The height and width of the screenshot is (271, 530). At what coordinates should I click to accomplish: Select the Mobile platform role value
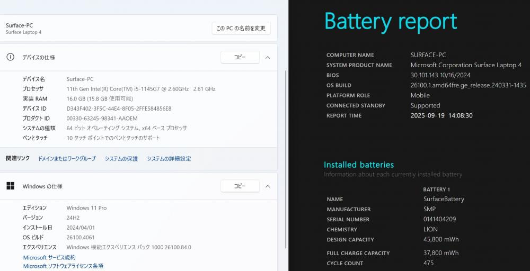tap(420, 95)
